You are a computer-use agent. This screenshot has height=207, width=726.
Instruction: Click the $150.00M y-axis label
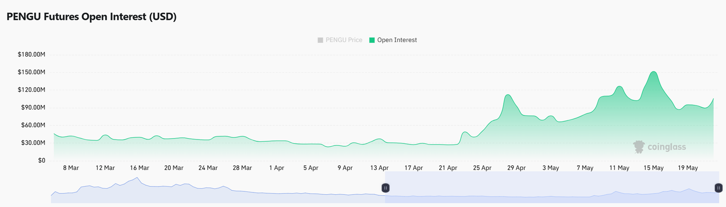tap(31, 72)
